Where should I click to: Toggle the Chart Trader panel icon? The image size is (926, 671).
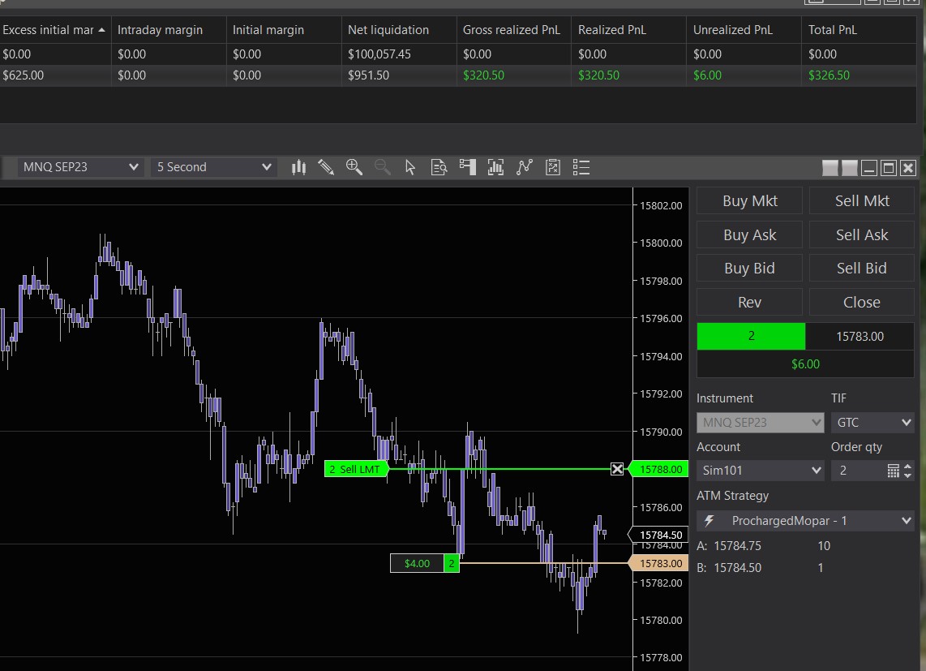click(467, 167)
